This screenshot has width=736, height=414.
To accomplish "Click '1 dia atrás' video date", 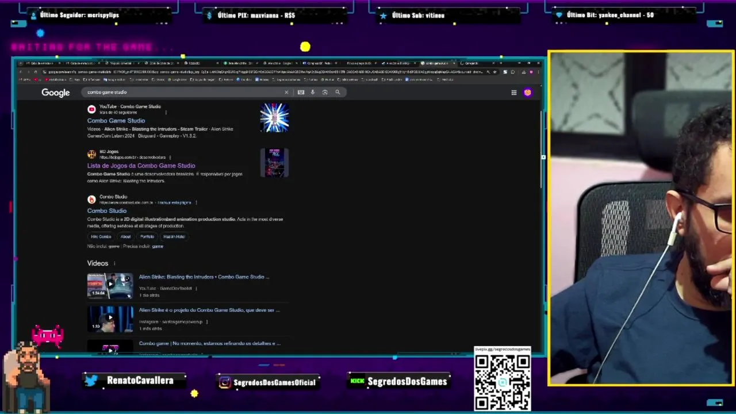I will 149,296.
